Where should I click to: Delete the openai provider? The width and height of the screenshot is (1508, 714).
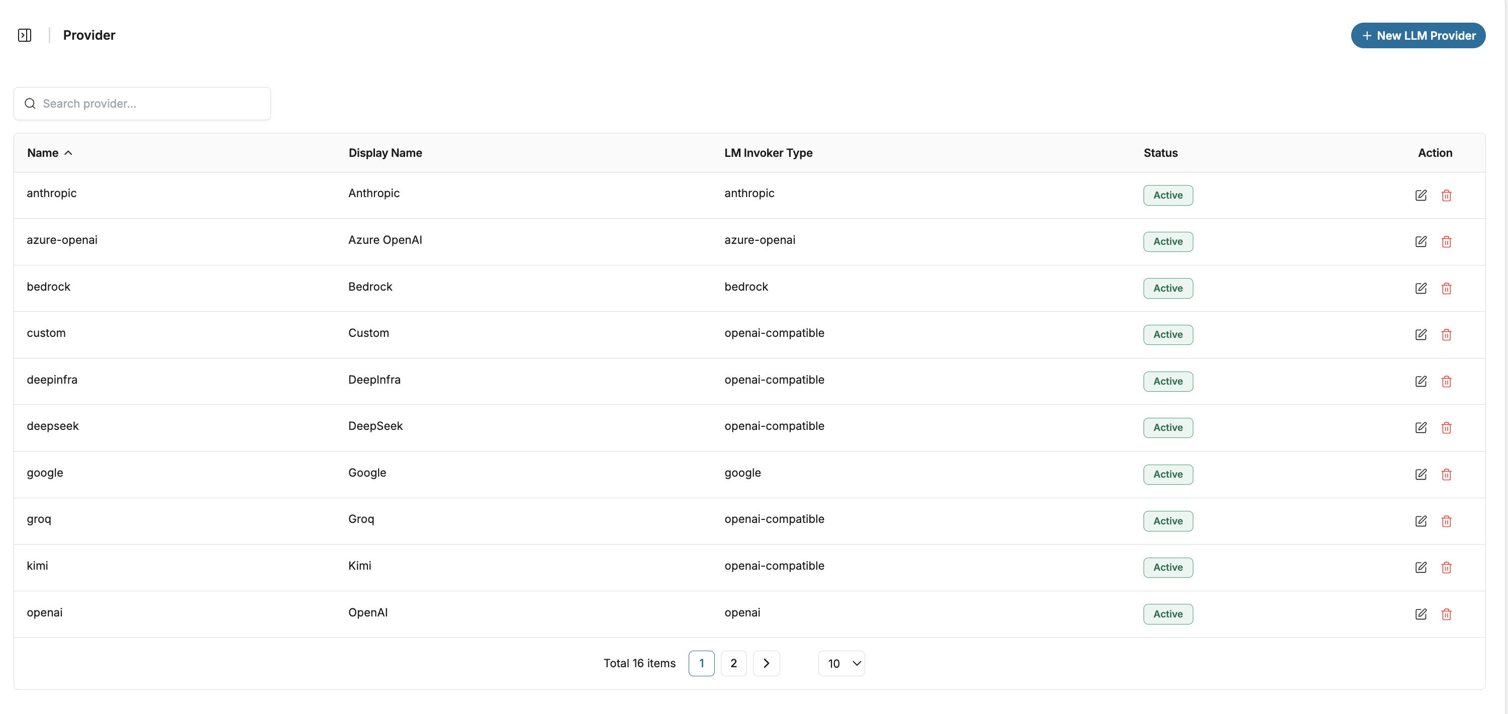click(1446, 614)
